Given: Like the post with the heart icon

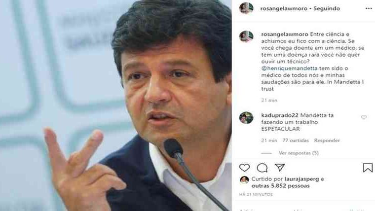Looking at the screenshot, I should click(244, 168).
